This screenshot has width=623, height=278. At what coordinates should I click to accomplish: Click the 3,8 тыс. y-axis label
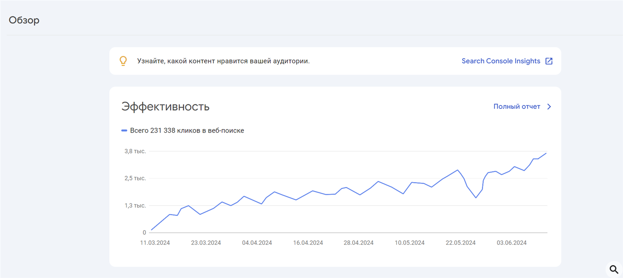pos(135,151)
